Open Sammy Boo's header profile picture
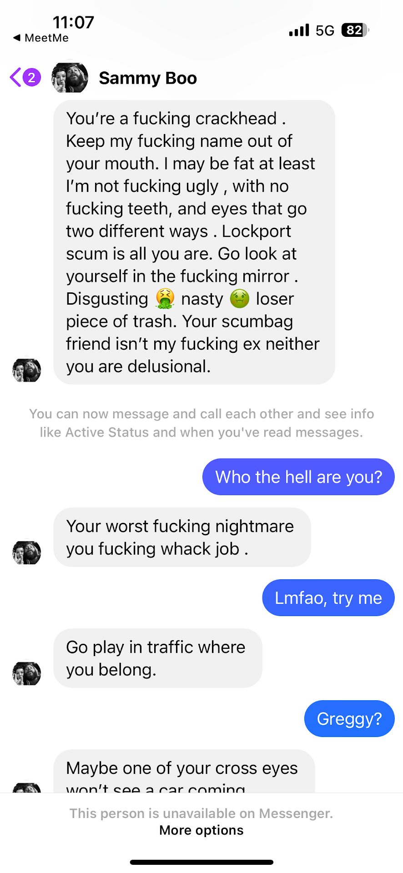 point(70,78)
